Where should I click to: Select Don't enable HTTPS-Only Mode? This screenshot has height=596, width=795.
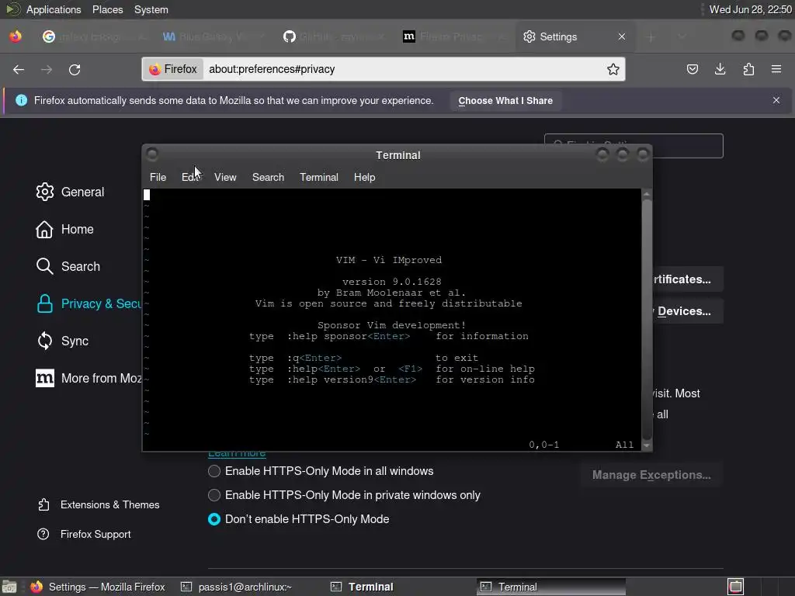214,519
